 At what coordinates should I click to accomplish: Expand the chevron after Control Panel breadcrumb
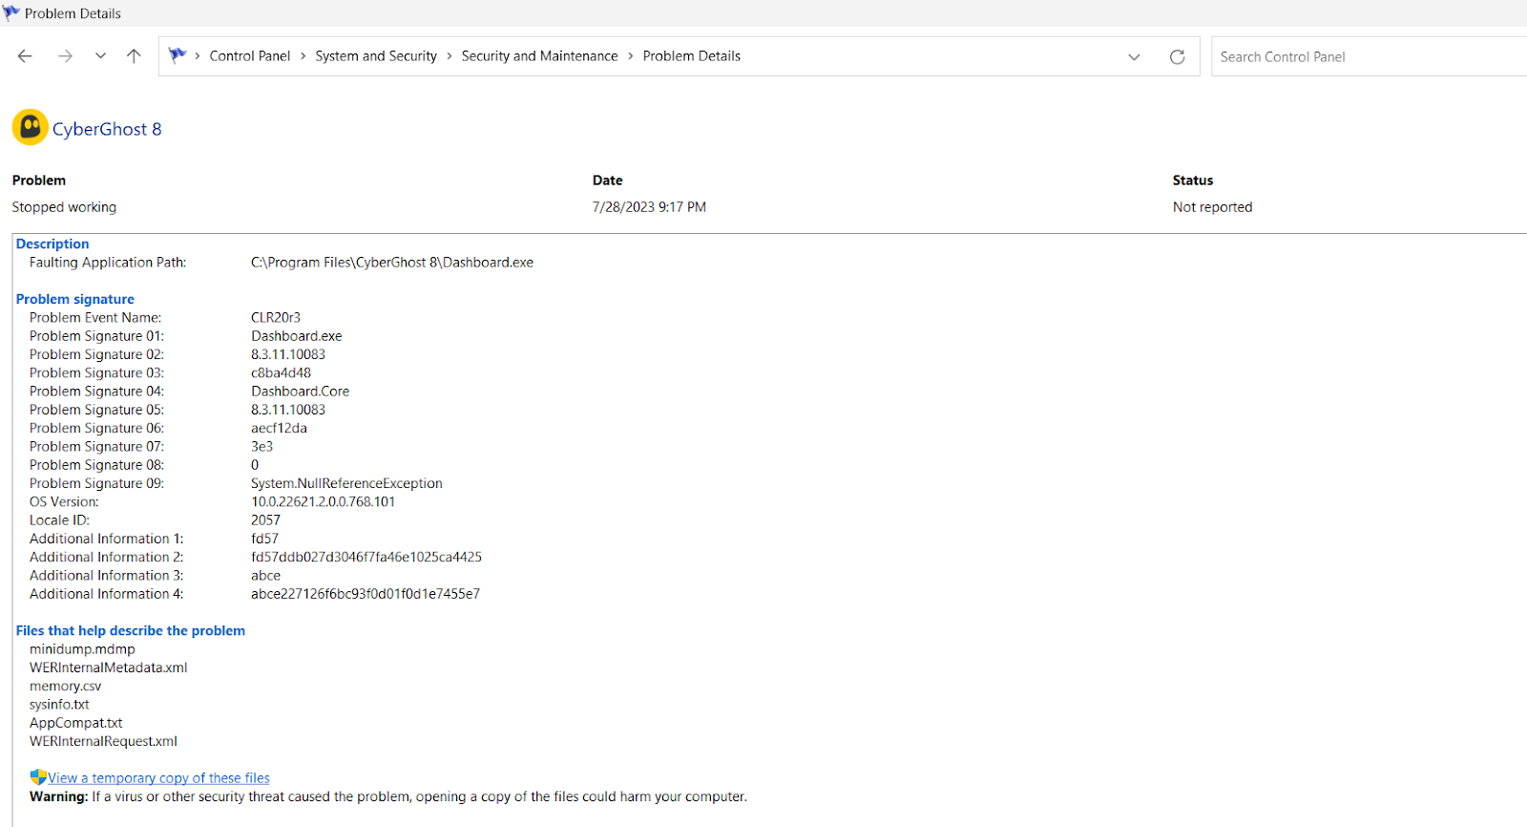tap(303, 56)
